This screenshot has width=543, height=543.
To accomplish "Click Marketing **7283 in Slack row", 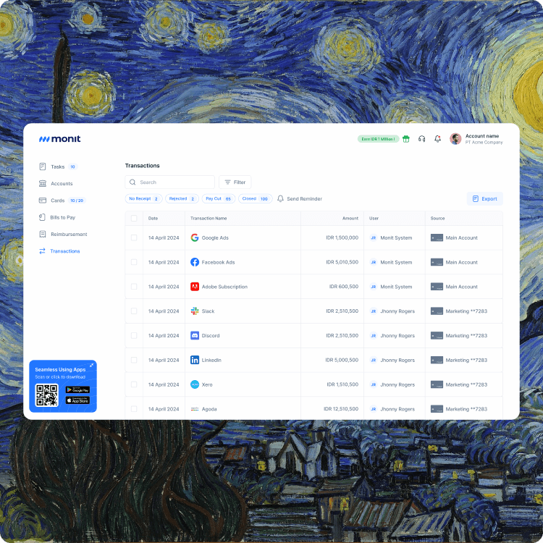I will (x=466, y=311).
